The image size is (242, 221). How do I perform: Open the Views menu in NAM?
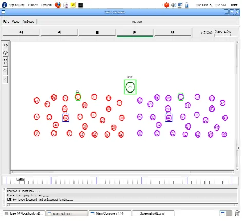tap(15, 22)
